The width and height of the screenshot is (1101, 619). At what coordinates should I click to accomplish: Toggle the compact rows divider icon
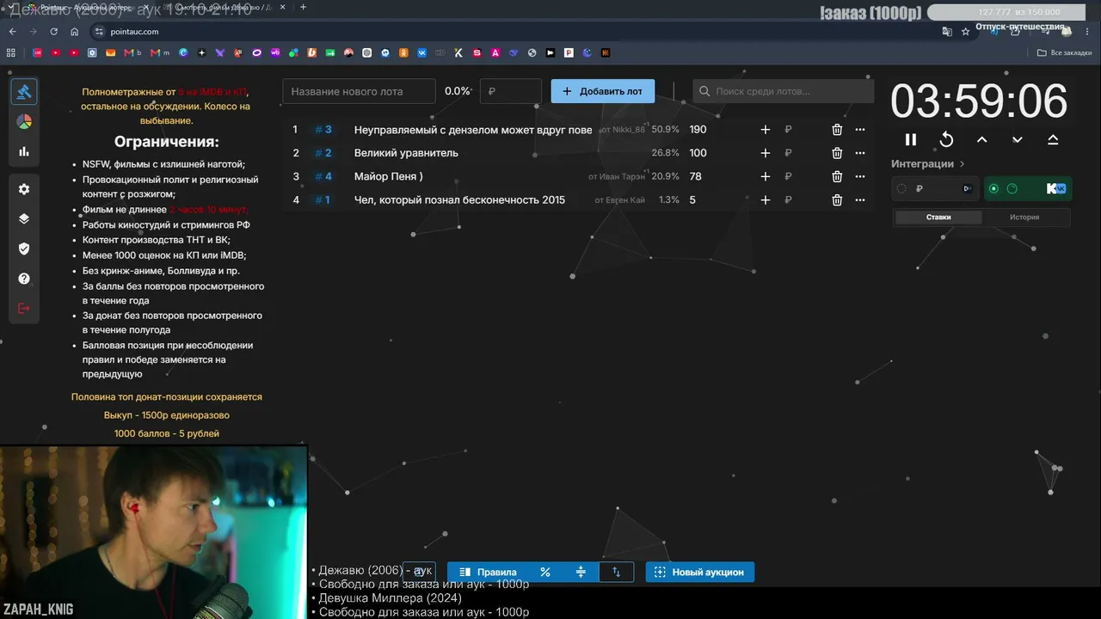pyautogui.click(x=581, y=572)
